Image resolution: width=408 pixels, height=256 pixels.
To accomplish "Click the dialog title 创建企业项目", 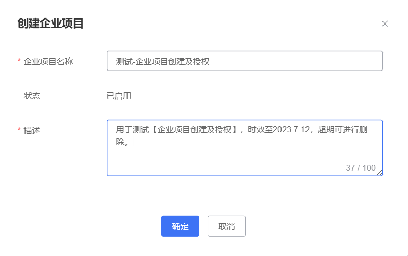I will tap(50, 24).
